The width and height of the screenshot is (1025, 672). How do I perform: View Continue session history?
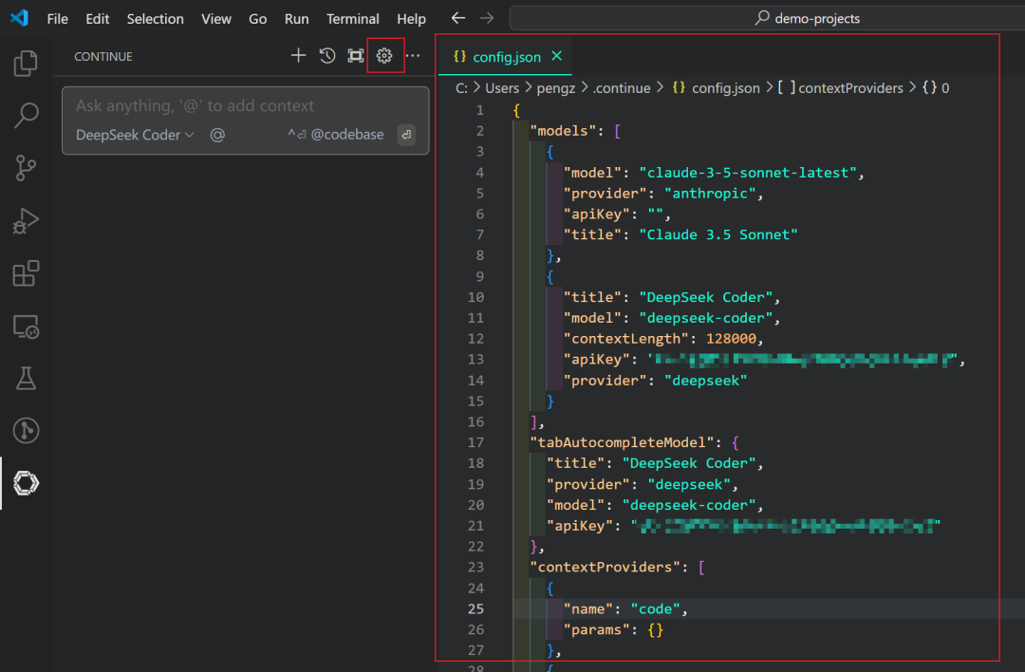[327, 56]
